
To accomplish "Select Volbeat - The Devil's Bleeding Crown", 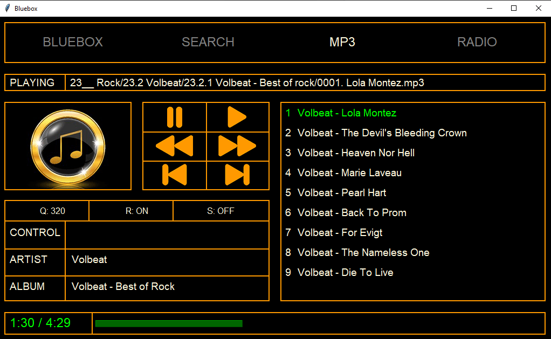I will pos(376,133).
